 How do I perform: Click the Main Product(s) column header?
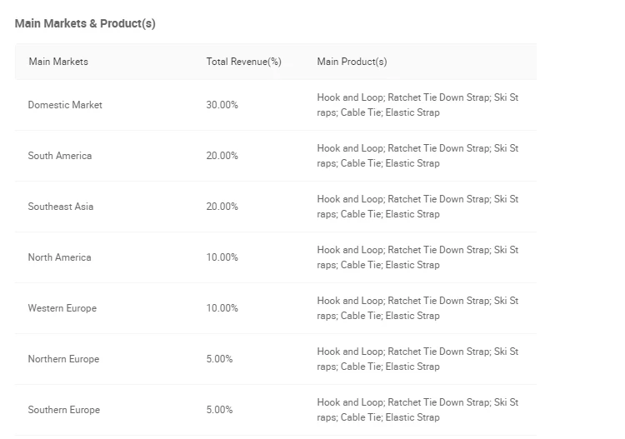(352, 62)
